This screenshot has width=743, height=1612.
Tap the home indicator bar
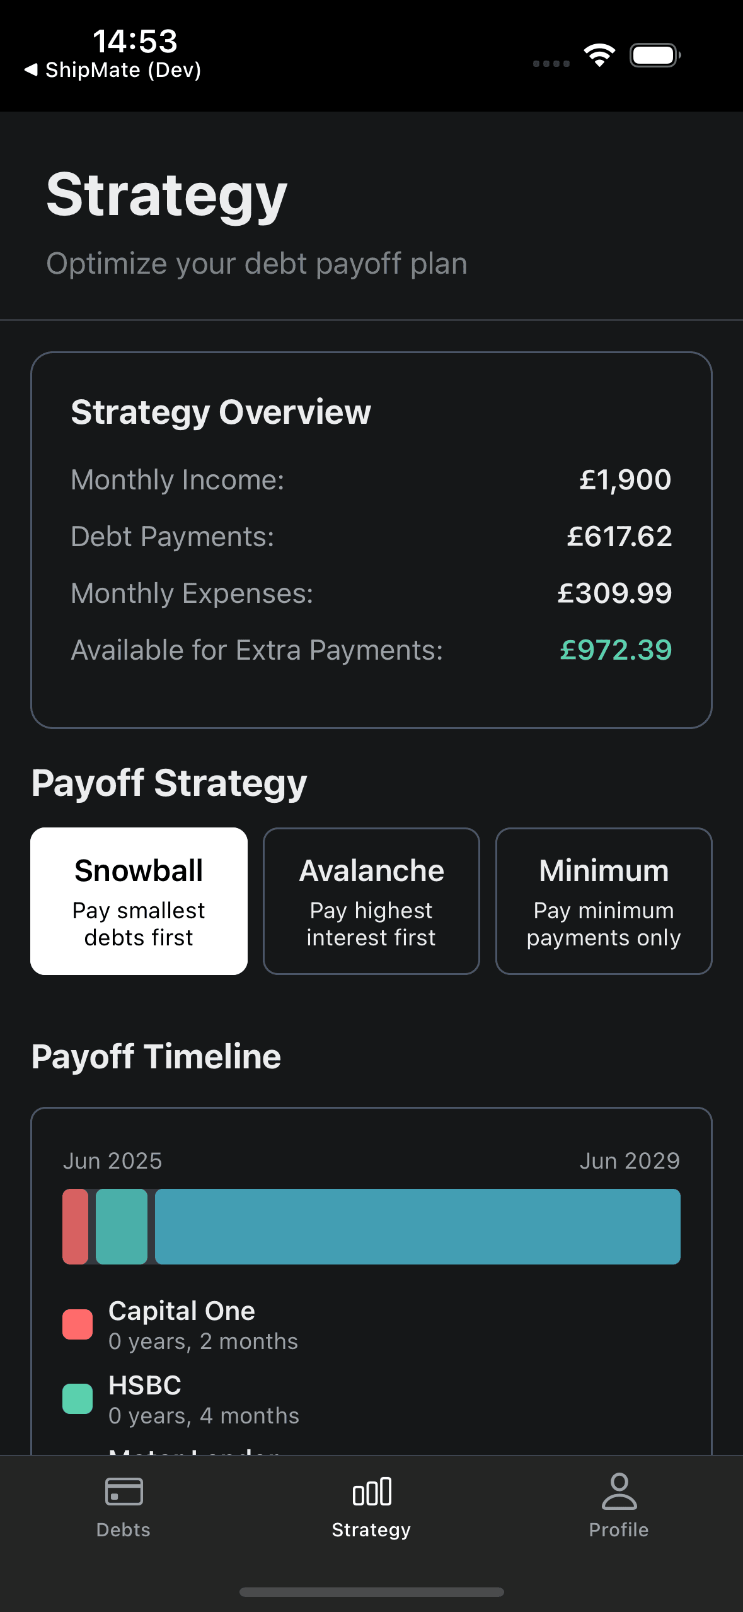371,1592
